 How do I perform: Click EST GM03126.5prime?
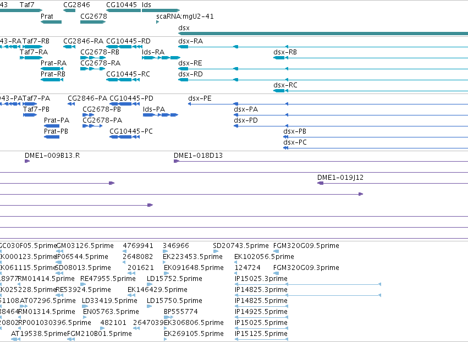coord(85,246)
